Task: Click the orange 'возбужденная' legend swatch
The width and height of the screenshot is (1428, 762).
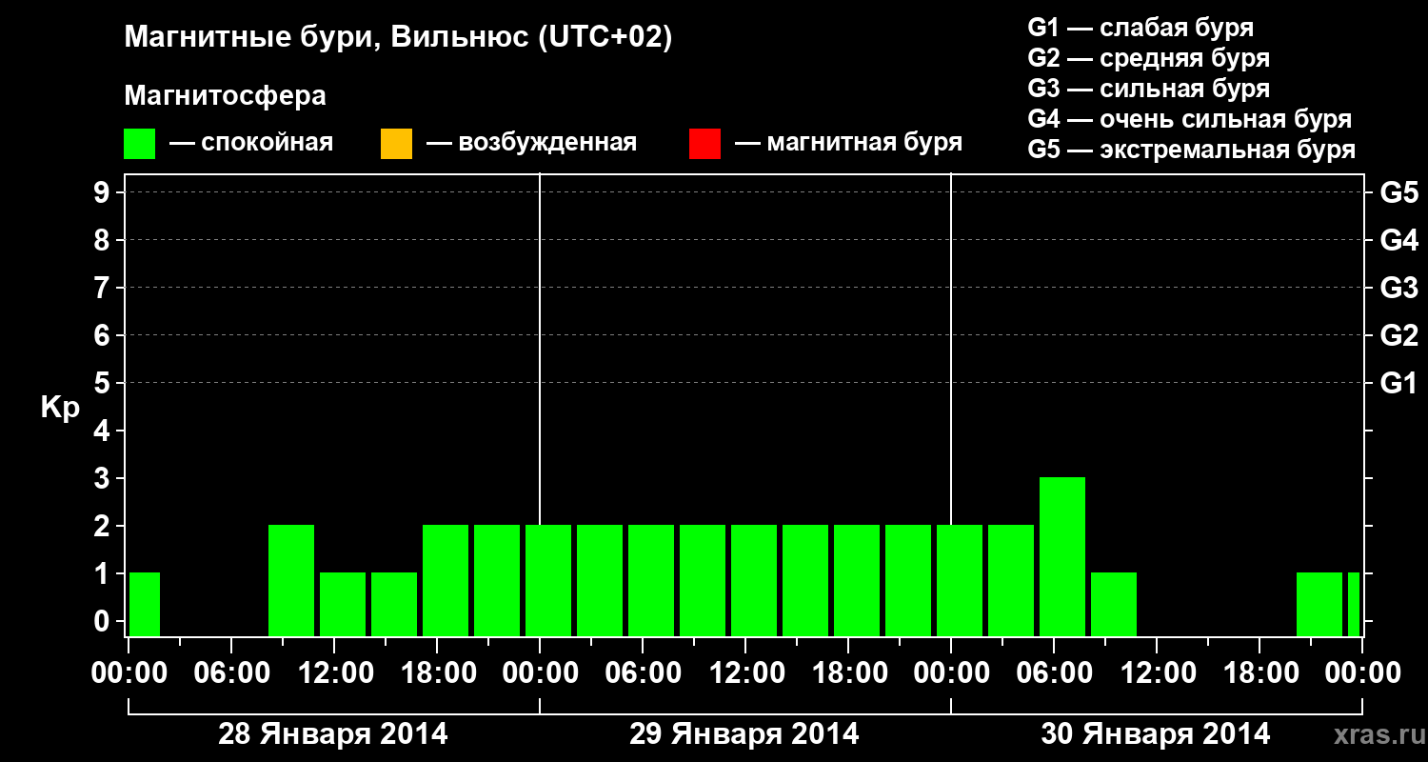Action: [x=396, y=144]
